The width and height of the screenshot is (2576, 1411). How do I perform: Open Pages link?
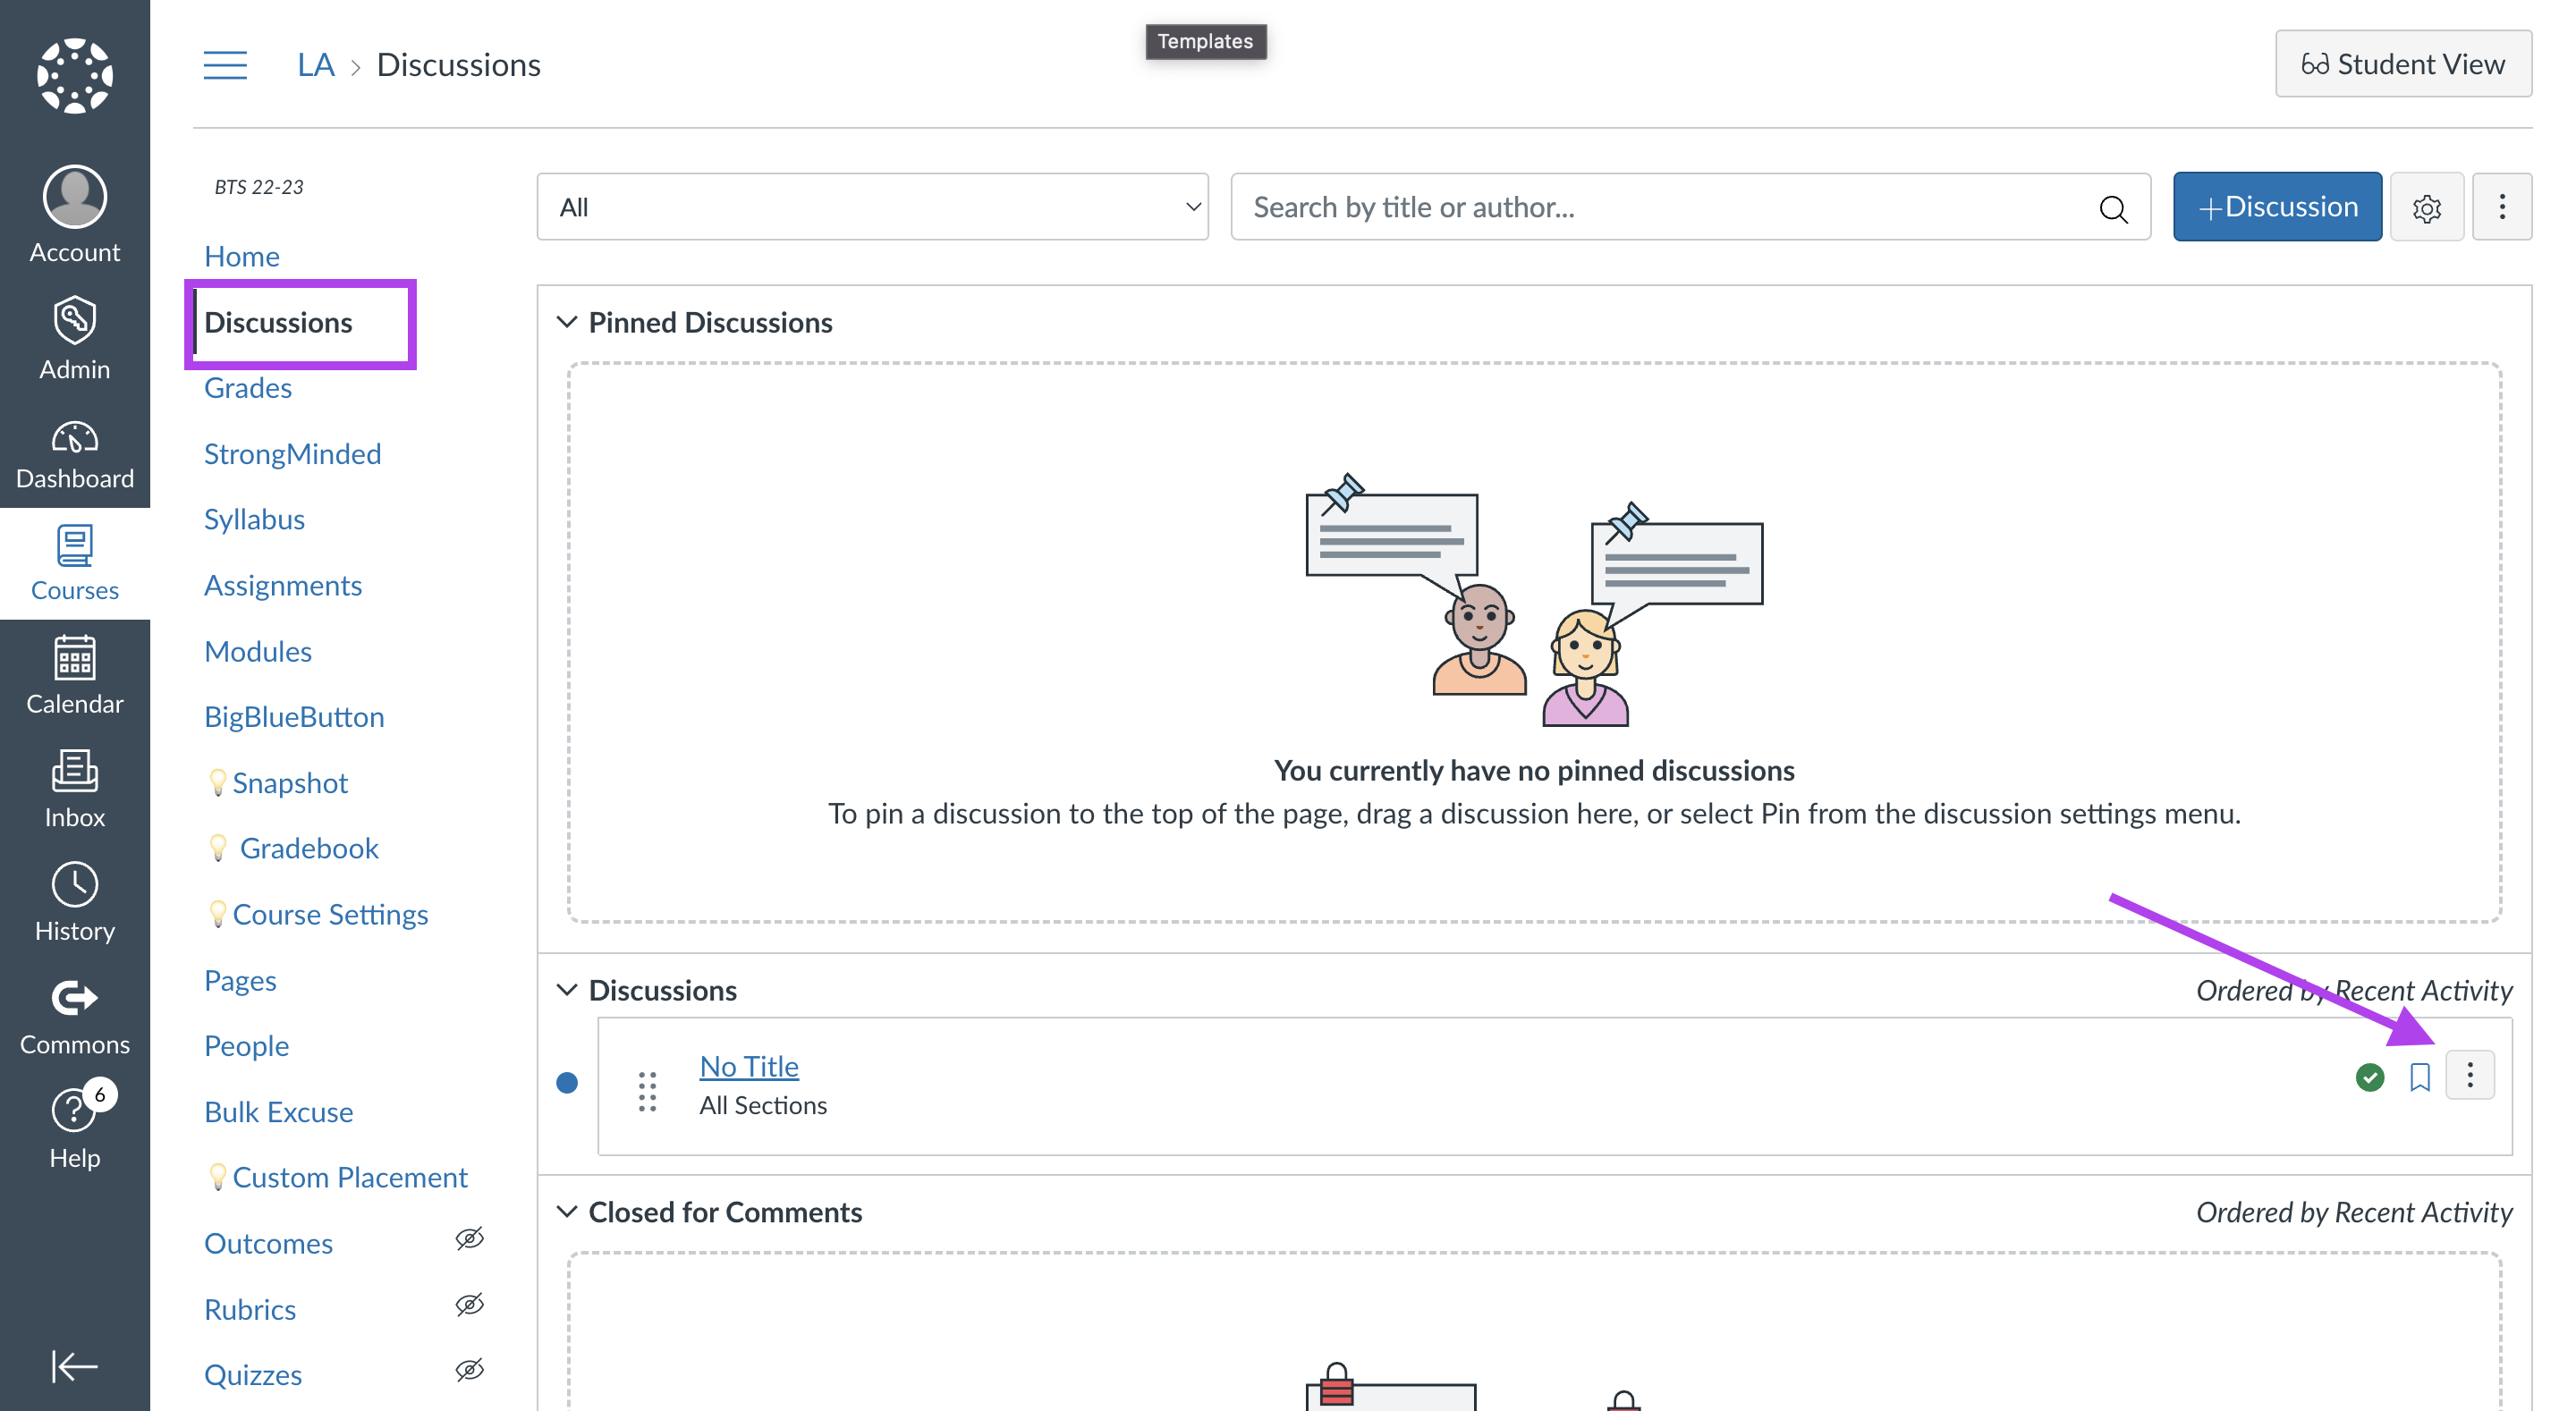coord(240,980)
